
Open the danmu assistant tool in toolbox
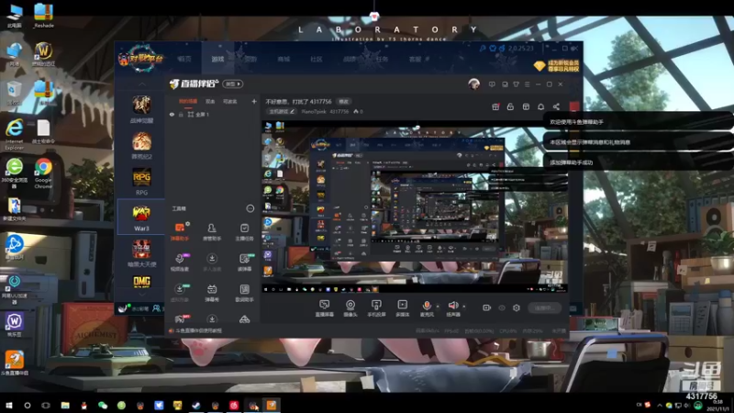coord(179,231)
